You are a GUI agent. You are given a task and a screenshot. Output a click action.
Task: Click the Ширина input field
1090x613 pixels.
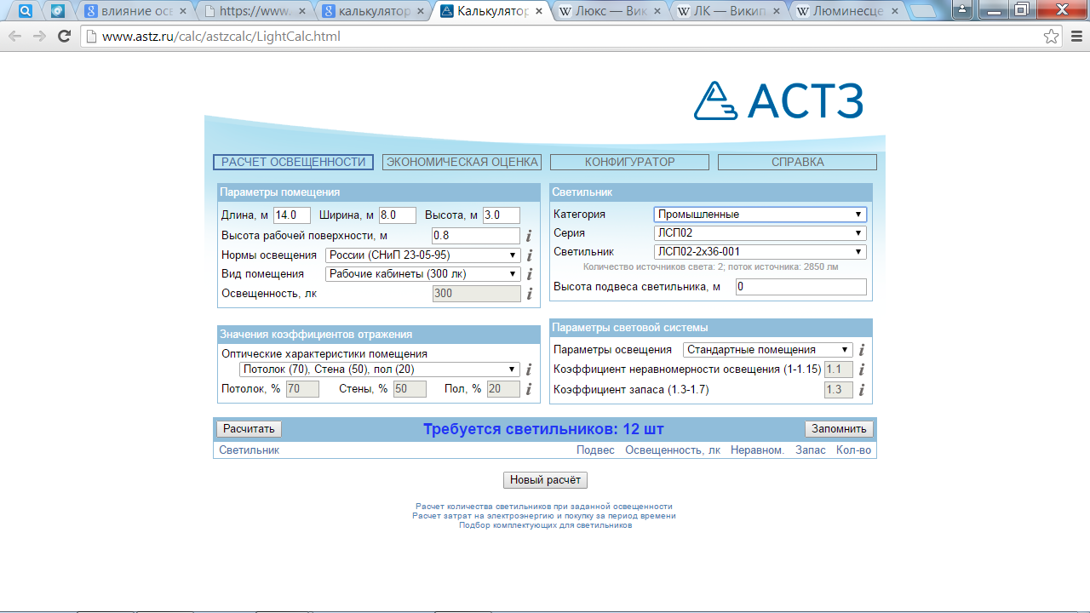(x=398, y=215)
